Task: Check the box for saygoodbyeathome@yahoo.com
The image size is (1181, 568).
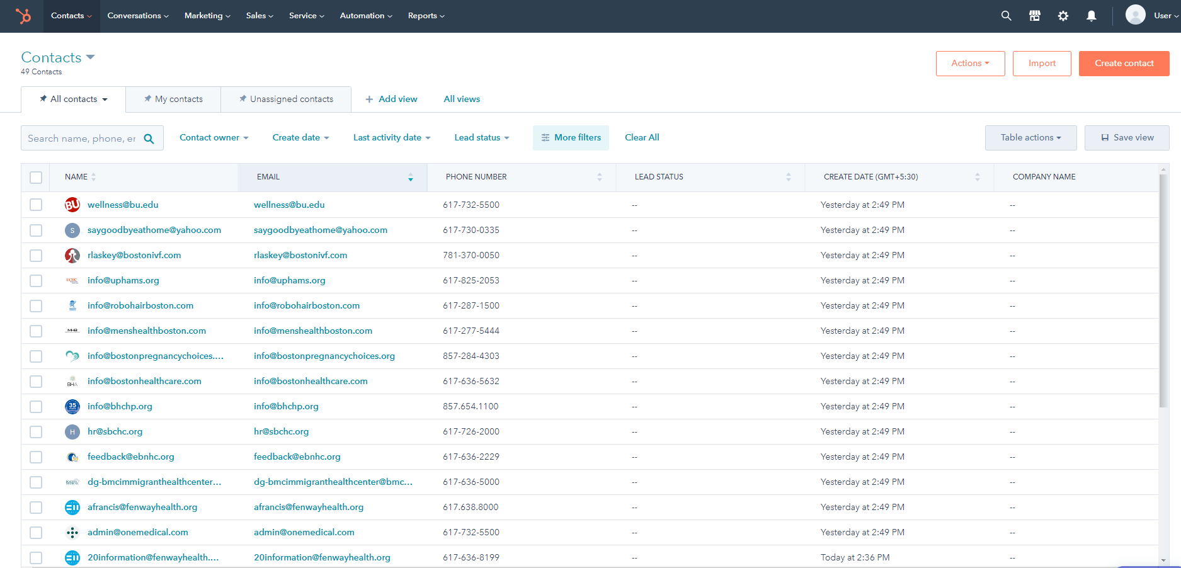Action: [36, 230]
